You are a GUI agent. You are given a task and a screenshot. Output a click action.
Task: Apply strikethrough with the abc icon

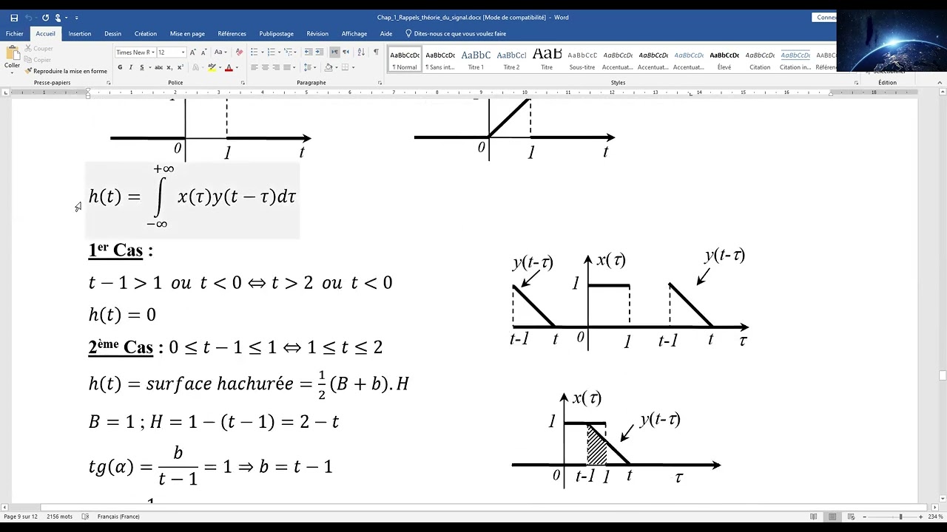pyautogui.click(x=158, y=67)
